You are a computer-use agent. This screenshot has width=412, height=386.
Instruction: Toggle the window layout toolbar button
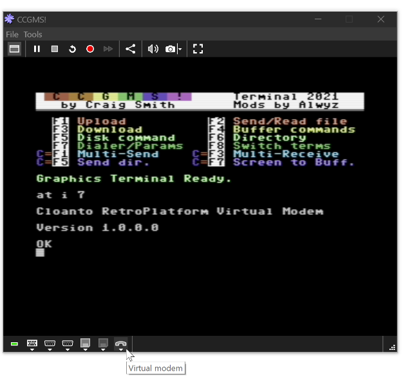14,49
